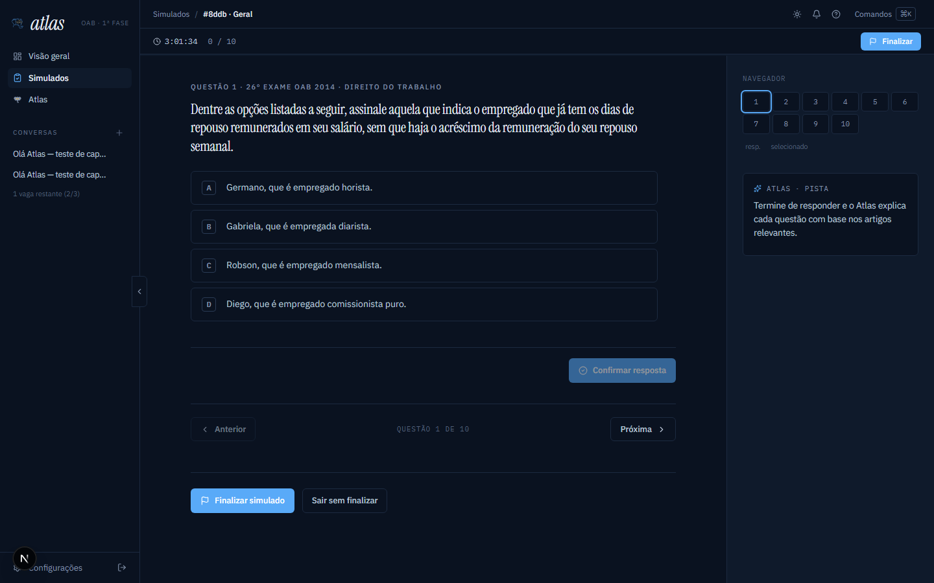Jump to question 6 in navigator
This screenshot has height=583, width=934.
pos(905,102)
